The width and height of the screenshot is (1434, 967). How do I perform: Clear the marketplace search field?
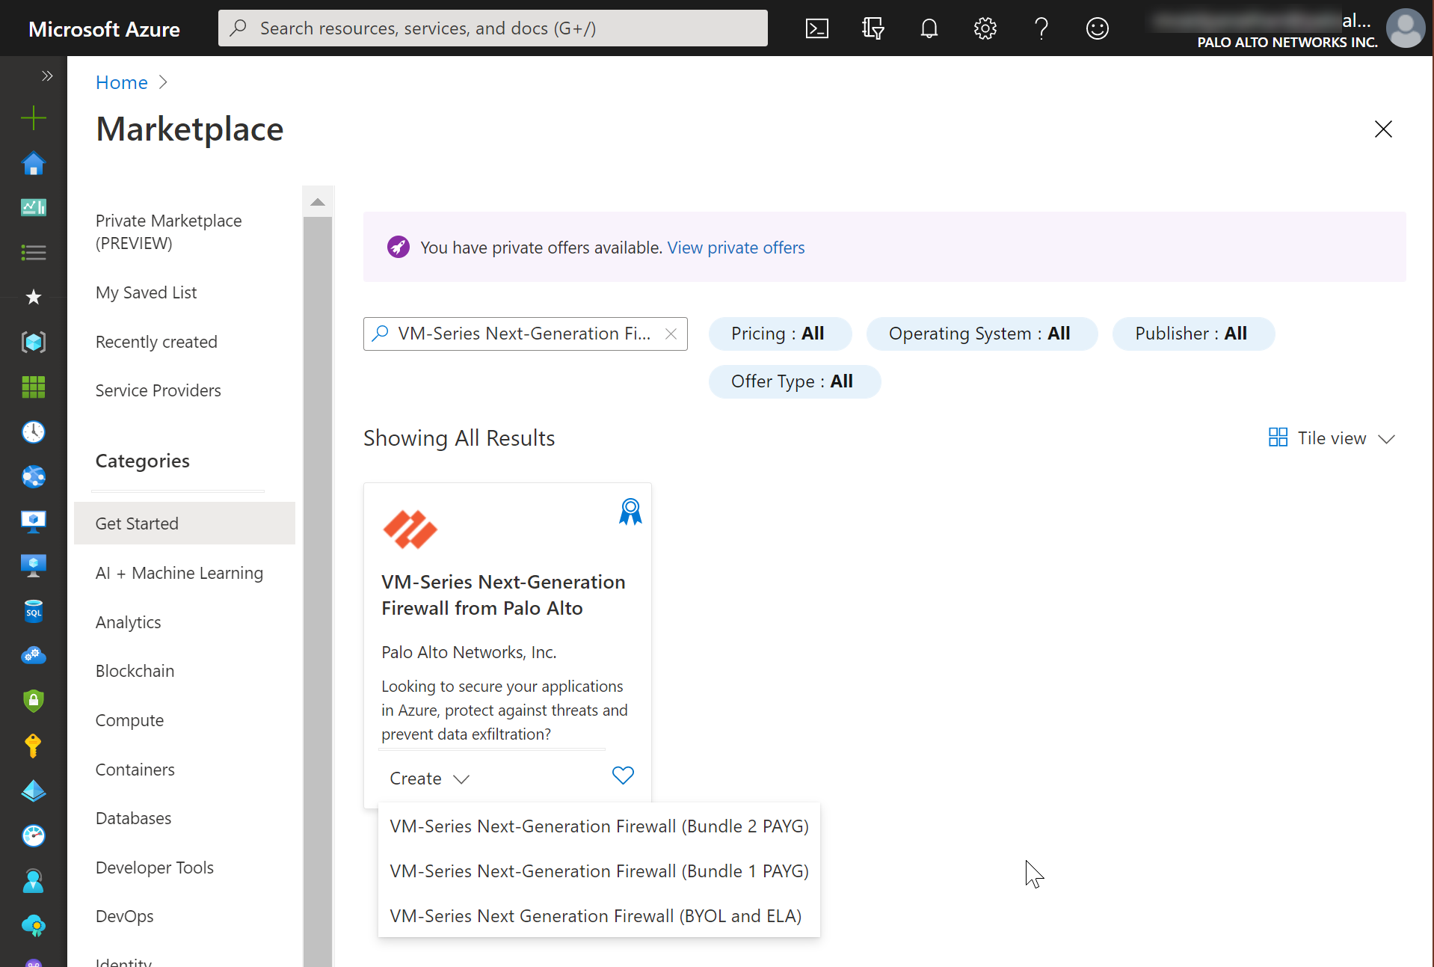[671, 334]
